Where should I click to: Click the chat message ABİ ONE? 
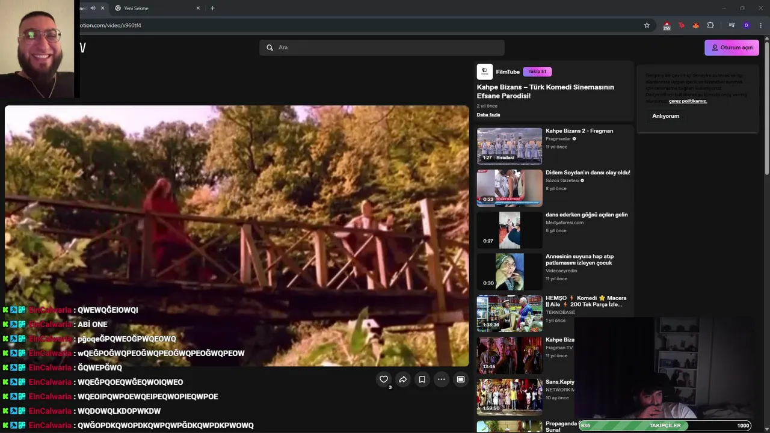pos(93,324)
